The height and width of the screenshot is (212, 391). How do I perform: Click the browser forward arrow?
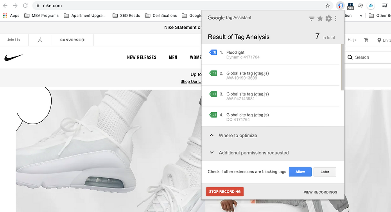pos(15,5)
